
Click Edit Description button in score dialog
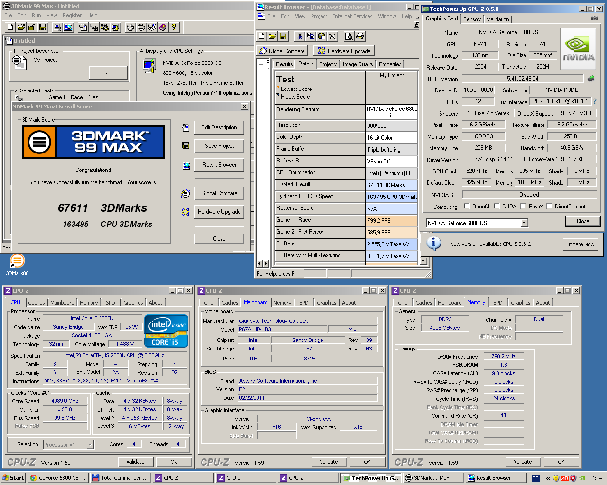[219, 127]
